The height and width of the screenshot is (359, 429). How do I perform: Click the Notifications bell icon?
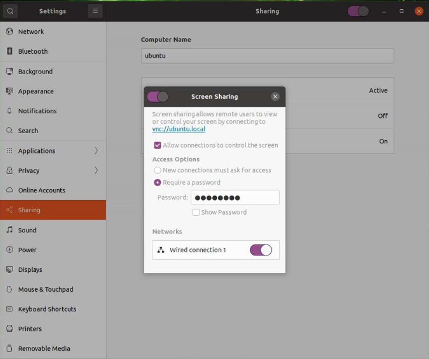coord(9,111)
